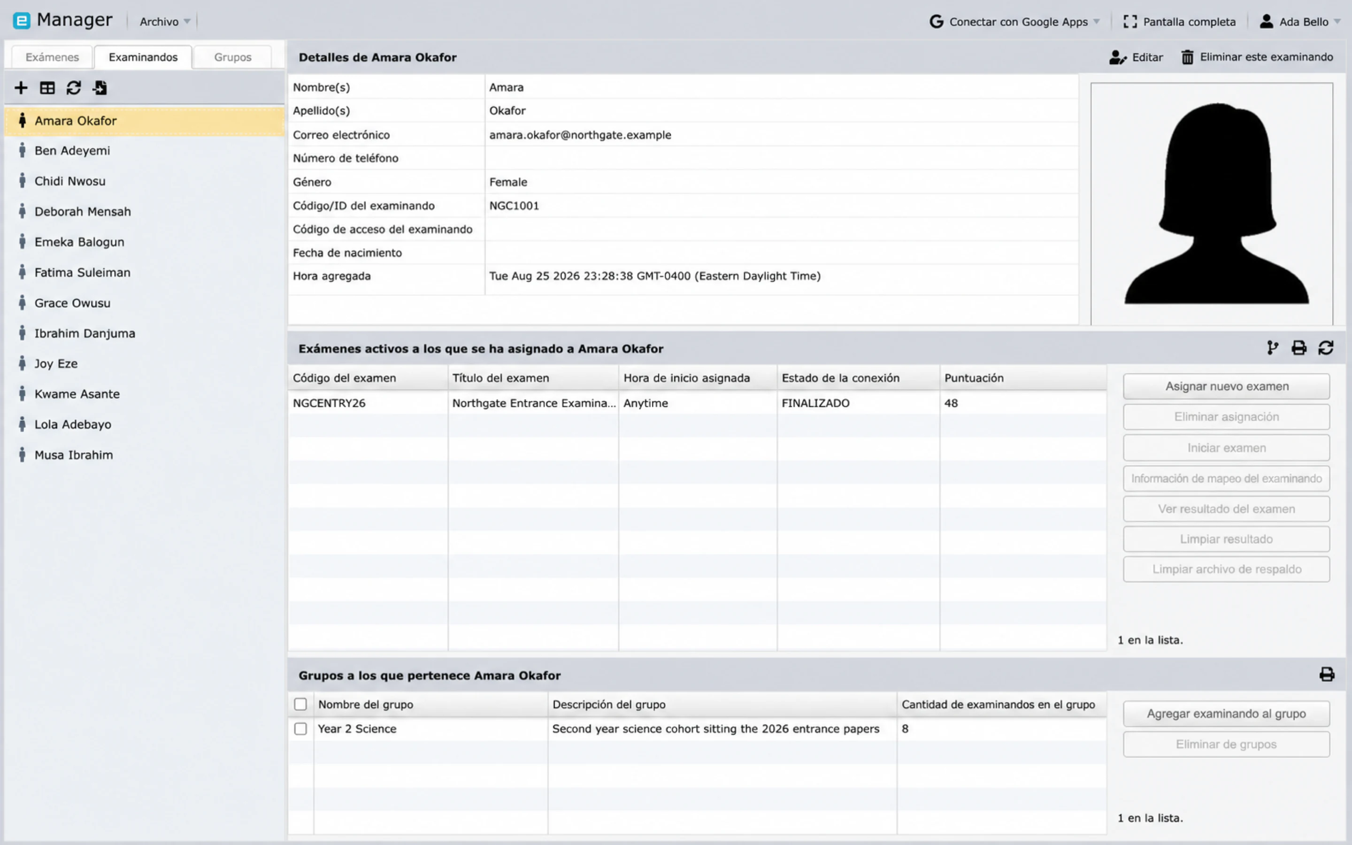
Task: Check the Year 2 Science group checkbox
Action: pos(300,729)
